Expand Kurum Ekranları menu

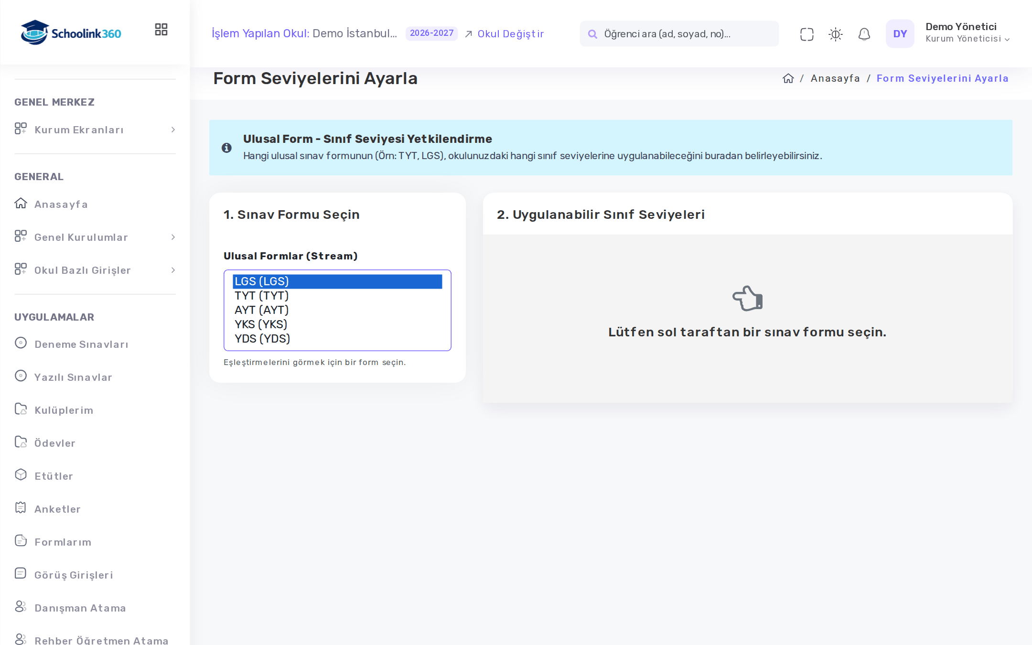click(x=95, y=129)
